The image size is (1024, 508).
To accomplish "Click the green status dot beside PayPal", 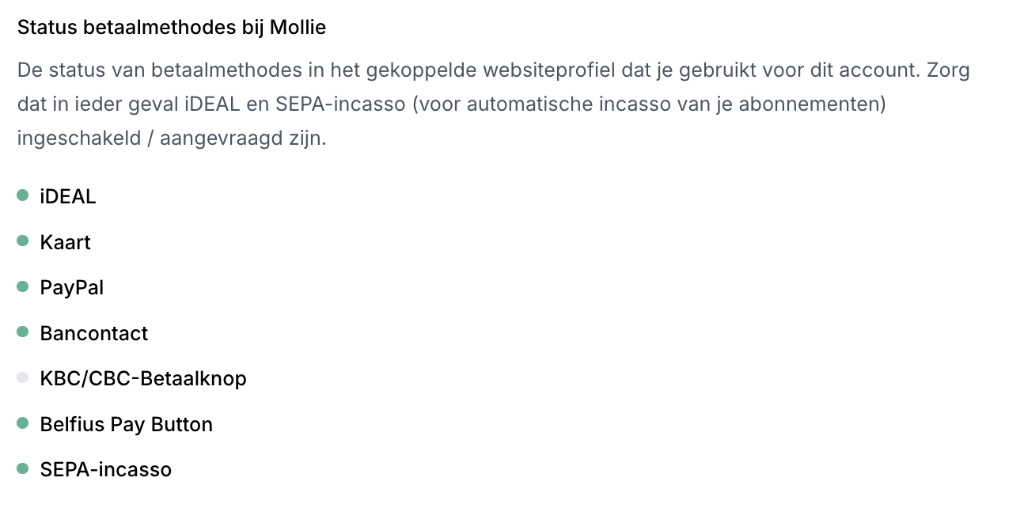I will [23, 286].
